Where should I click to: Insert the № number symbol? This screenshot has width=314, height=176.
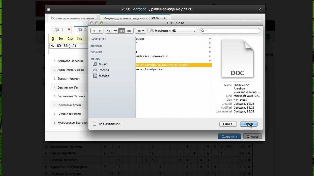pos(61,39)
